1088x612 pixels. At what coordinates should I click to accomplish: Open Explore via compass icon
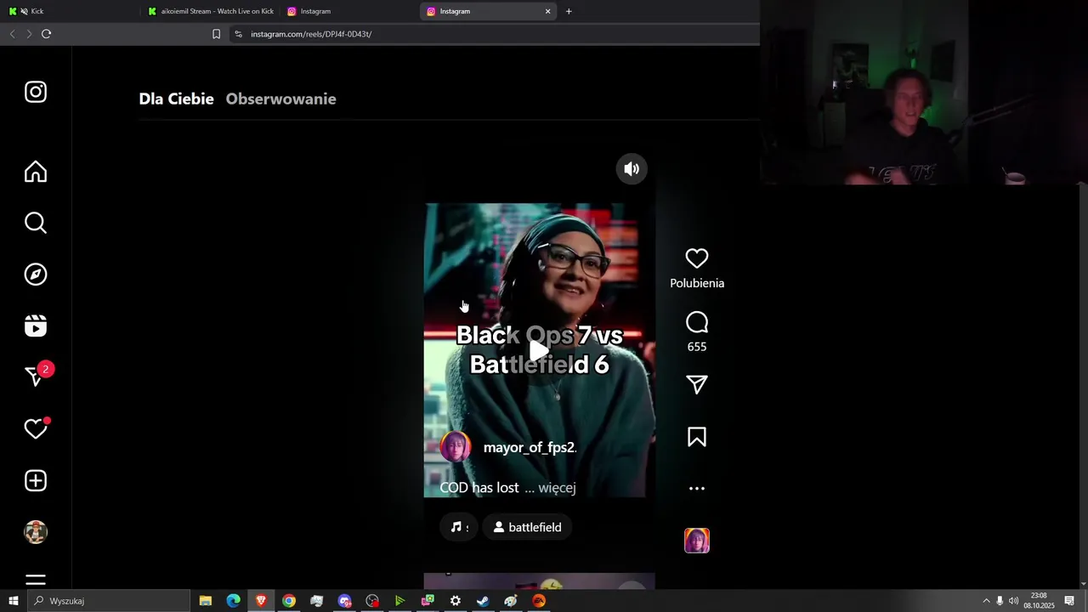[36, 275]
